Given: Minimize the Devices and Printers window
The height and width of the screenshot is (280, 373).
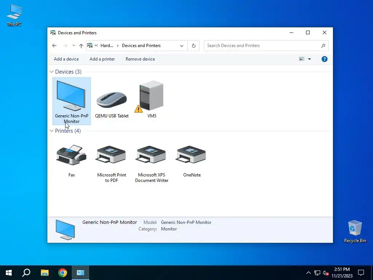Looking at the screenshot, I should click(x=291, y=32).
